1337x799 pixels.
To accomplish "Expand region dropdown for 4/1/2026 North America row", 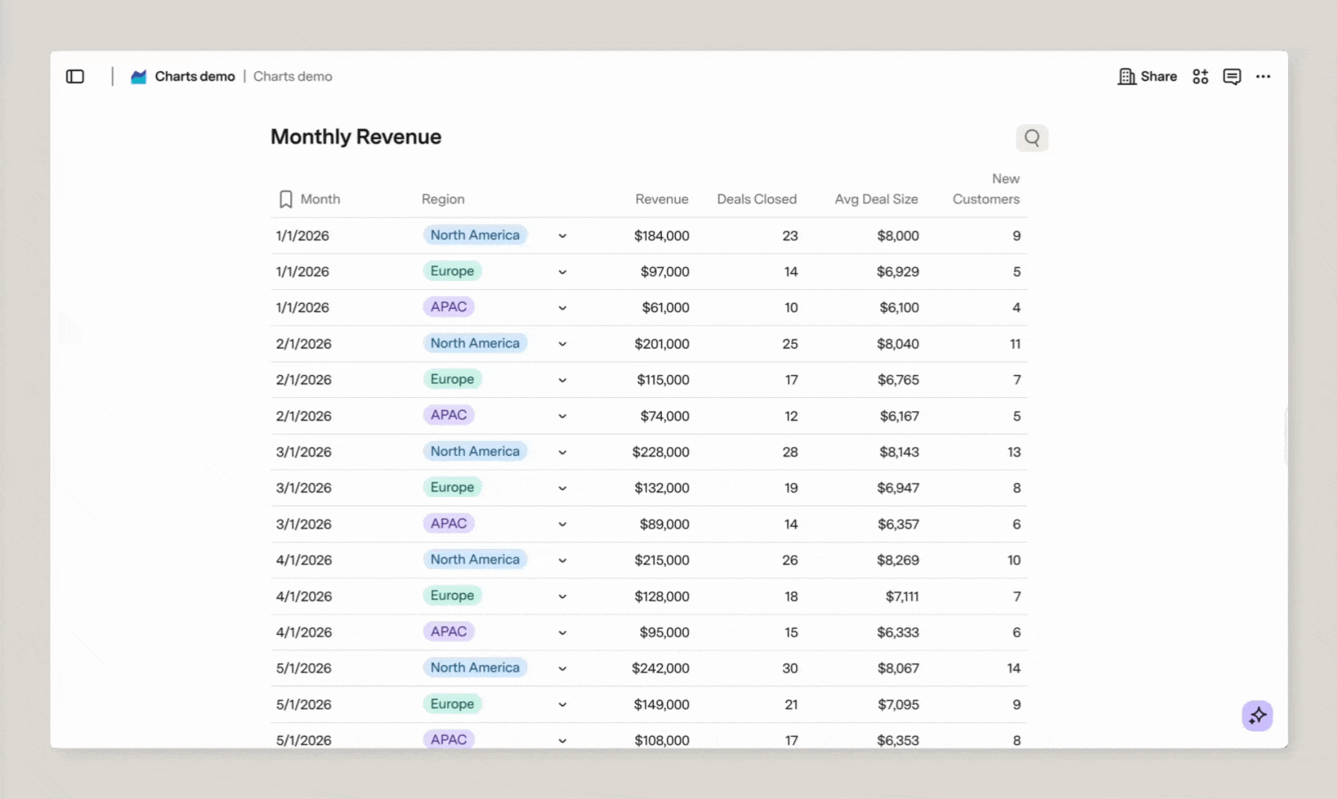I will (563, 561).
